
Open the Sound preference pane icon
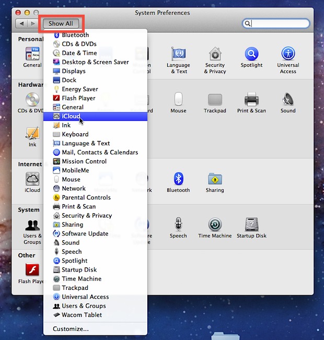(288, 99)
